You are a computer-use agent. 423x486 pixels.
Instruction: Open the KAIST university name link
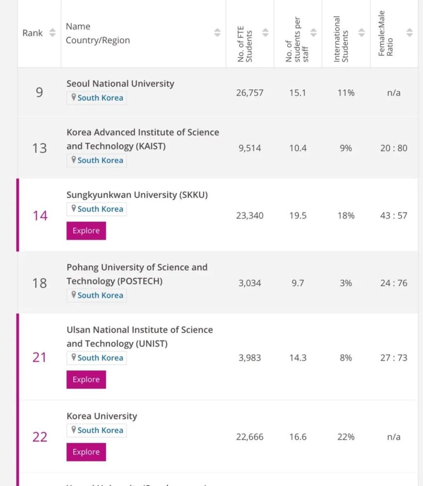pos(143,139)
